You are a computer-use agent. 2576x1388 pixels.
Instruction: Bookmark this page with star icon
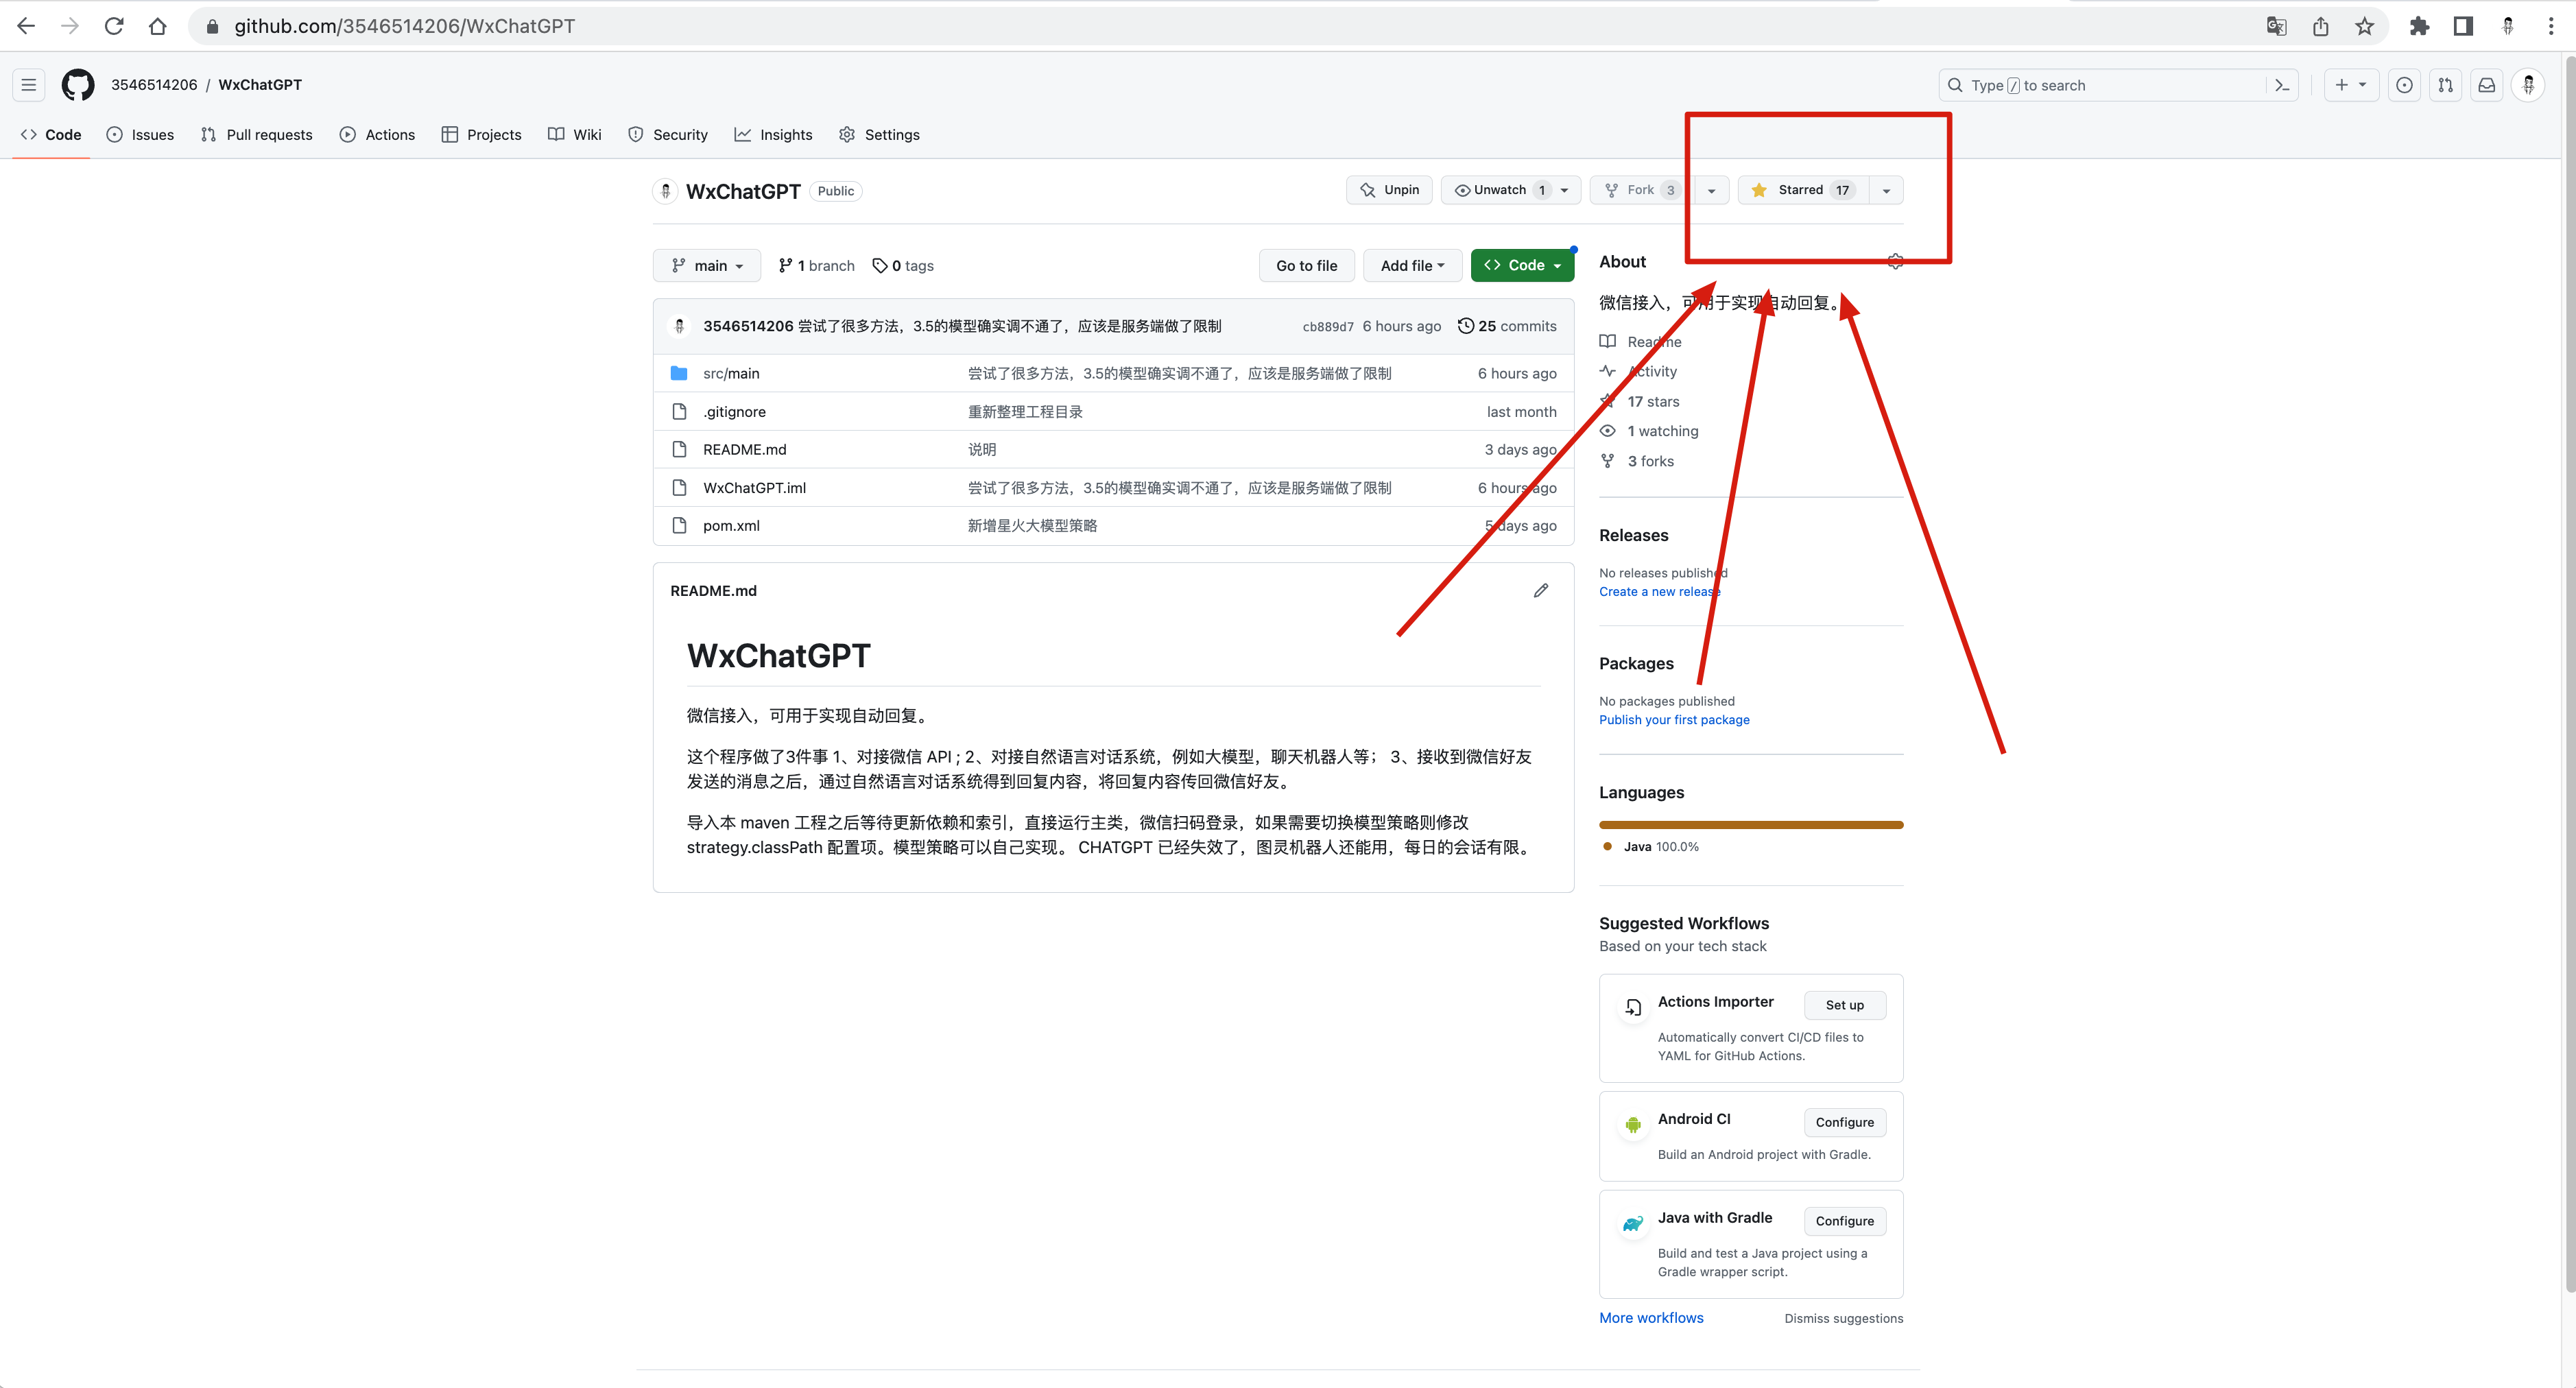(2364, 26)
